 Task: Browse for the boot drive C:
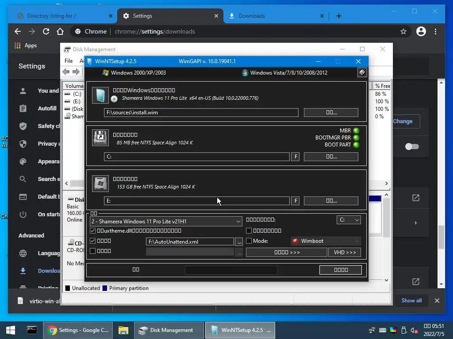[x=331, y=157]
